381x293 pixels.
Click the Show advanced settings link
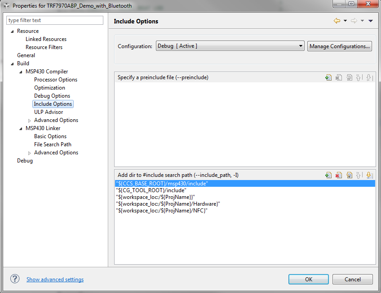(55, 279)
